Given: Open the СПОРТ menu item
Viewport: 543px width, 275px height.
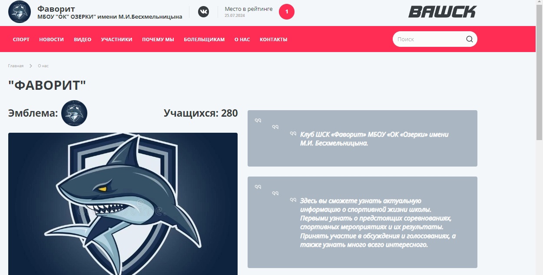Looking at the screenshot, I should pyautogui.click(x=21, y=39).
